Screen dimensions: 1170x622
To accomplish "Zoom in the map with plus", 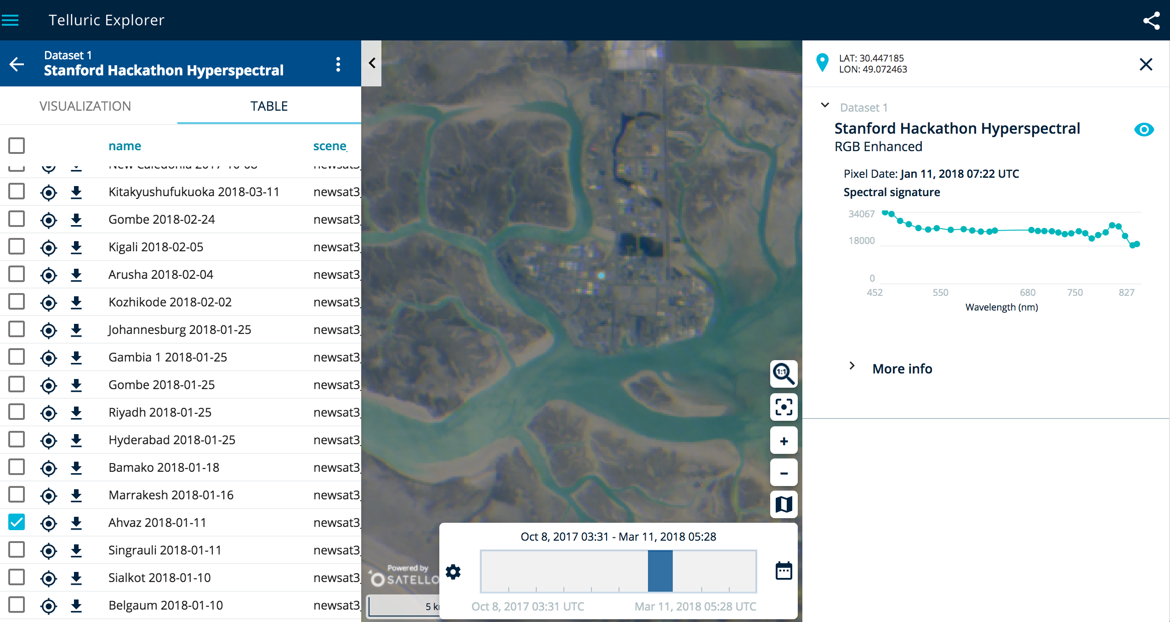I will click(x=784, y=441).
